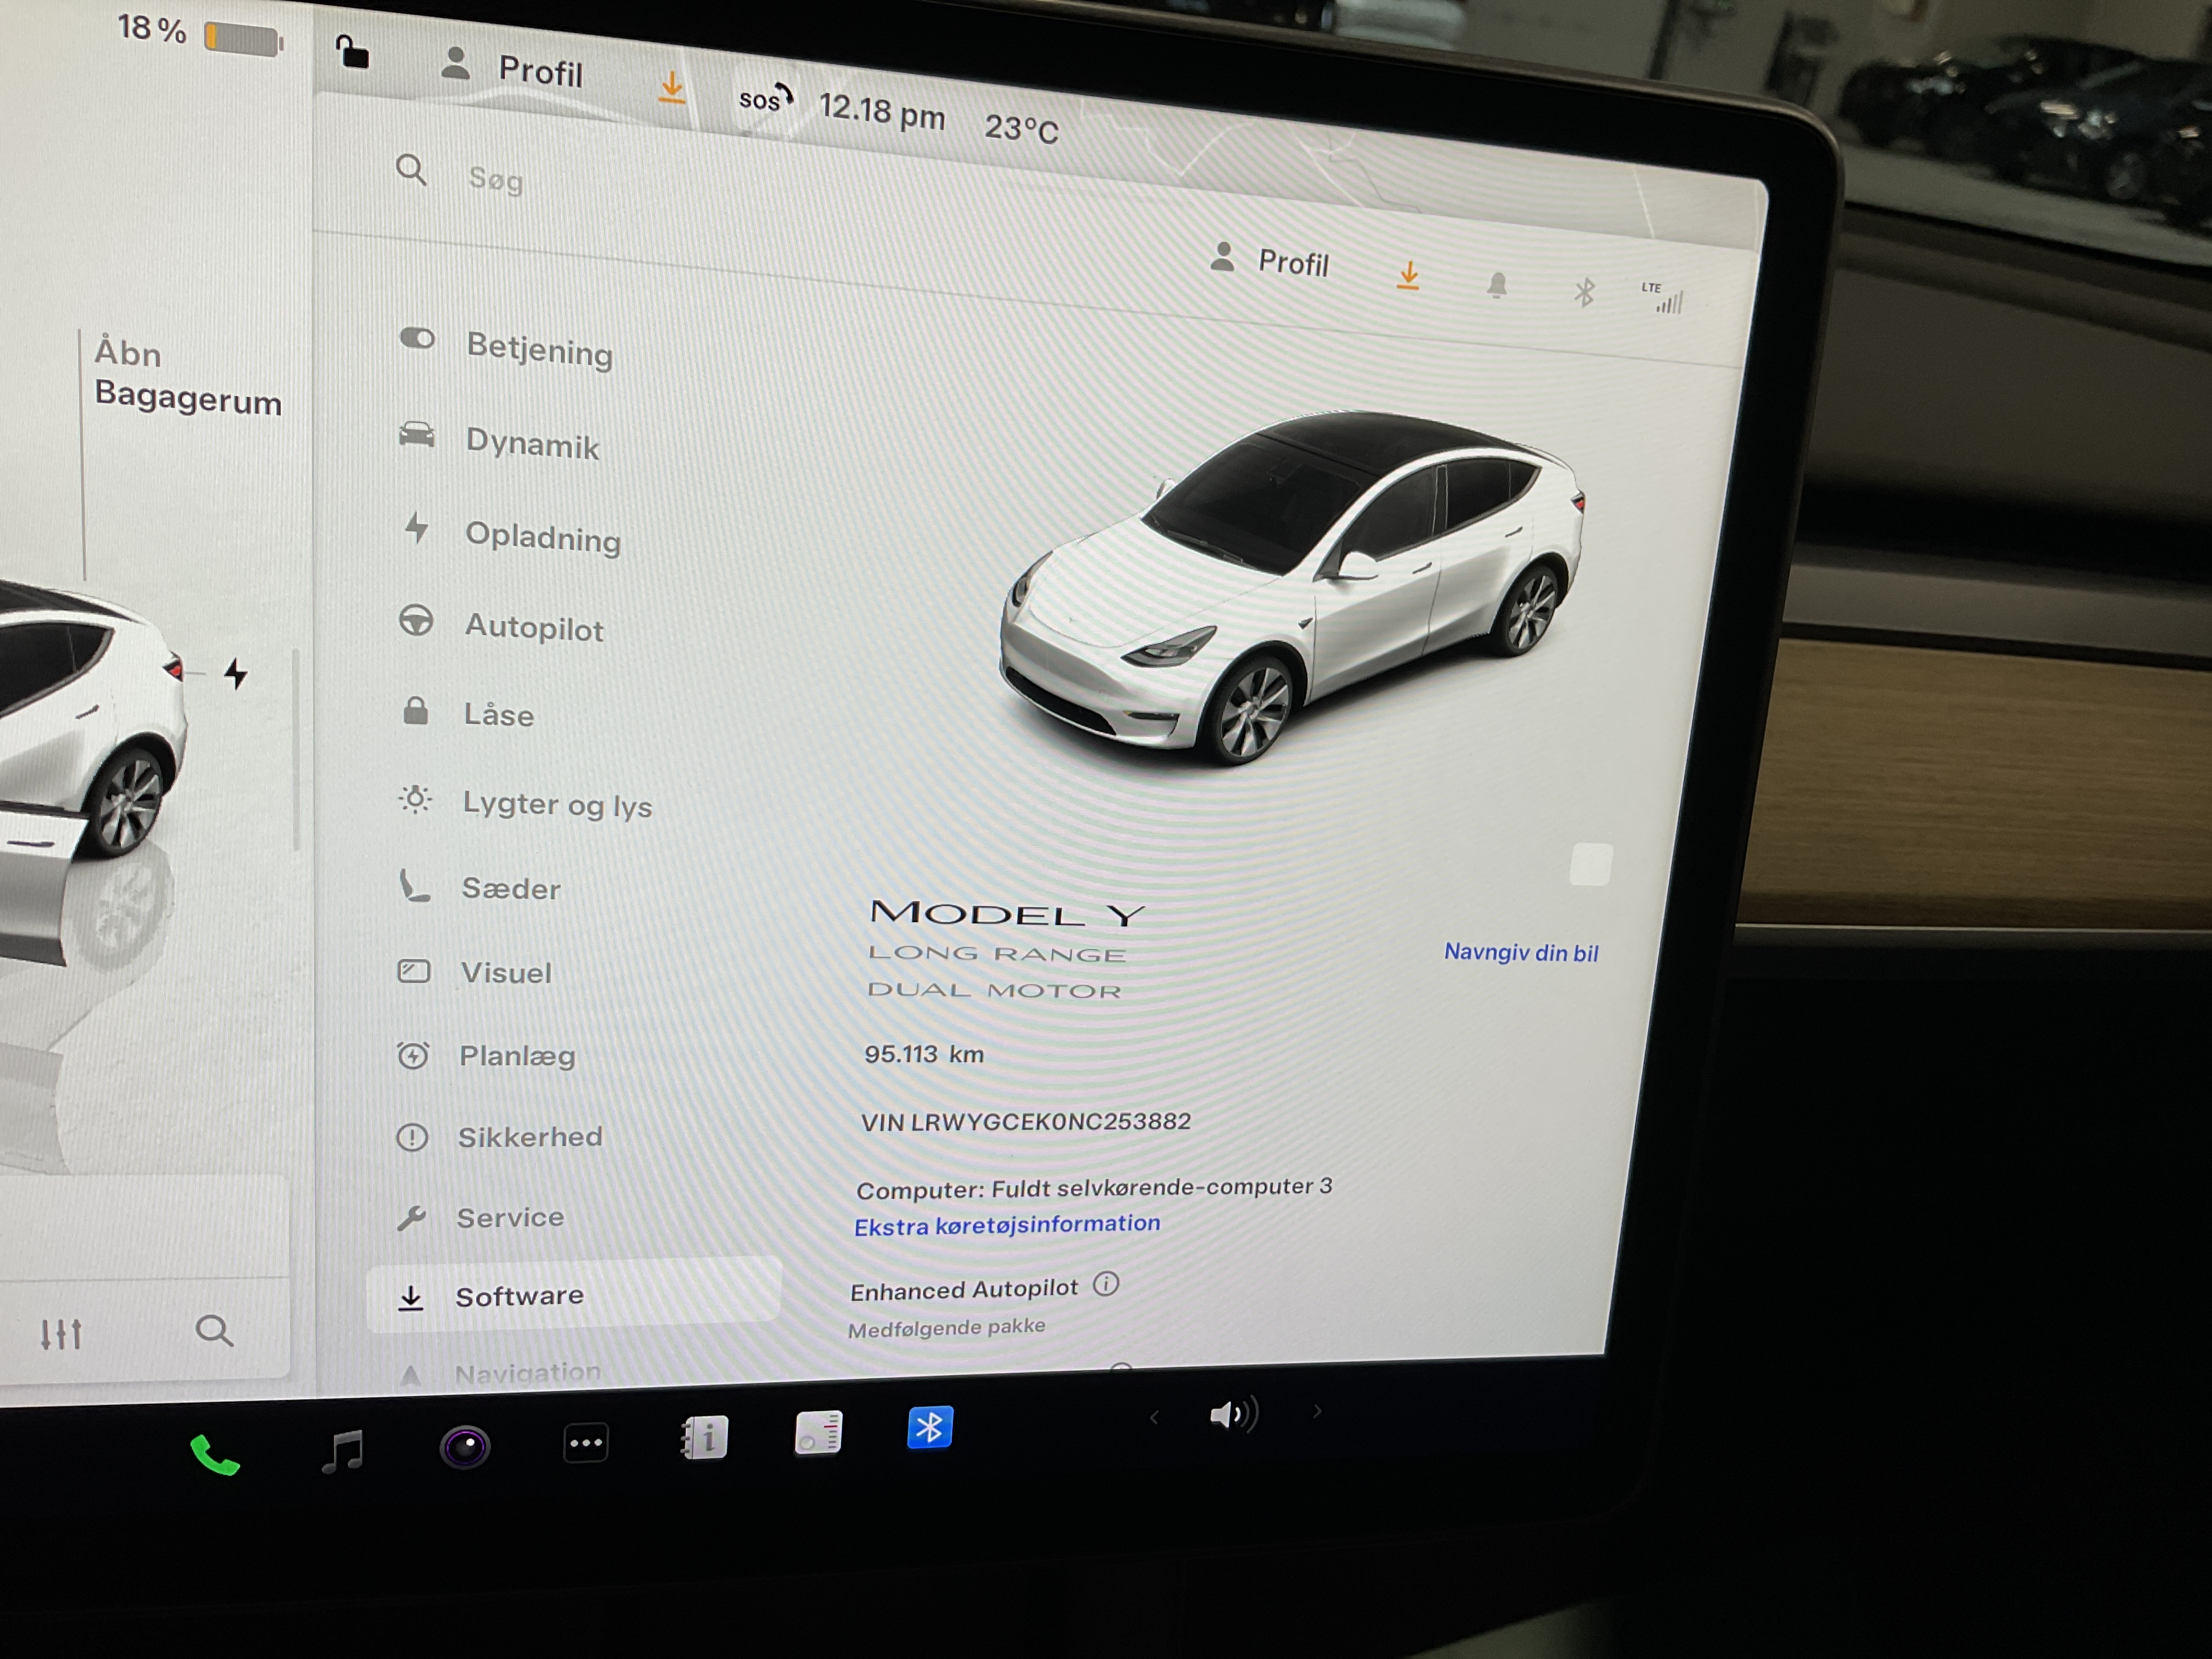Tap the Medfølgende pakke text

[946, 1328]
